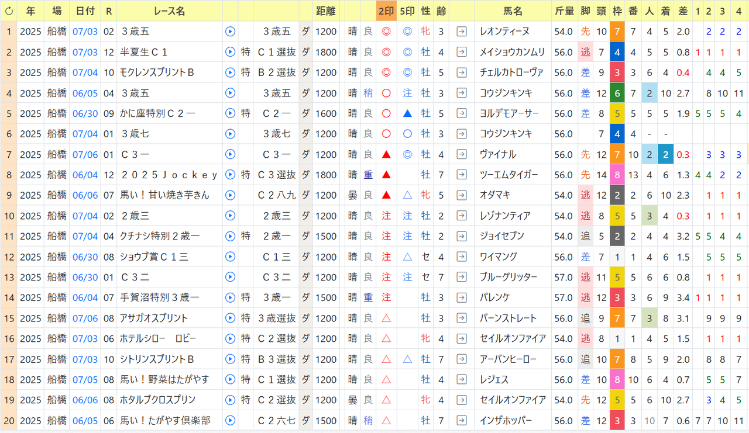This screenshot has width=749, height=433.
Task: Click the play icon for ホテルシロー ロビー
Action: [x=230, y=338]
